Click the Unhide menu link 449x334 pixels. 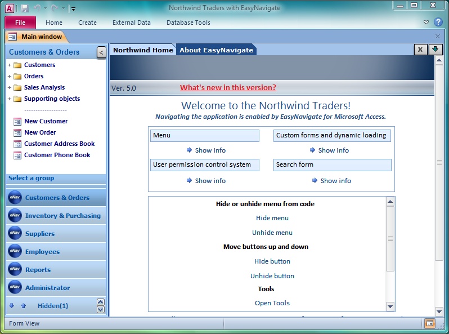coord(272,233)
